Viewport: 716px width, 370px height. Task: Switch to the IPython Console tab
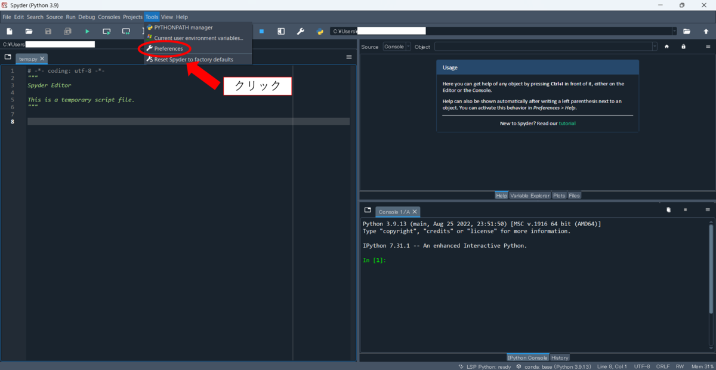(x=527, y=357)
